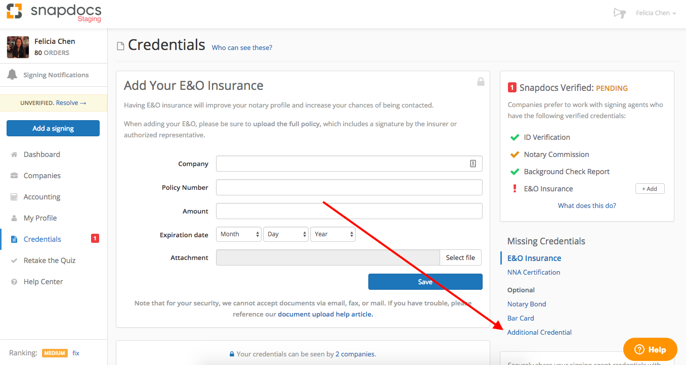Click the MEDIUM ranking indicator
Viewport: 686px width, 365px height.
[55, 353]
